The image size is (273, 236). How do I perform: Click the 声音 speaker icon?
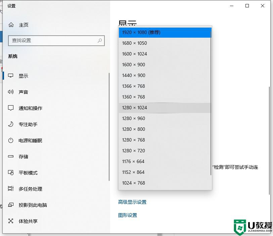pyautogui.click(x=11, y=92)
